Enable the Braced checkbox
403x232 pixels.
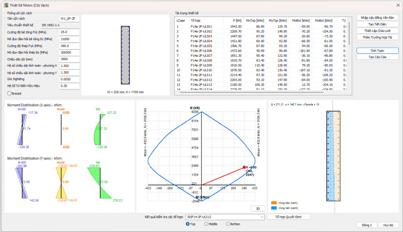(x=9, y=93)
